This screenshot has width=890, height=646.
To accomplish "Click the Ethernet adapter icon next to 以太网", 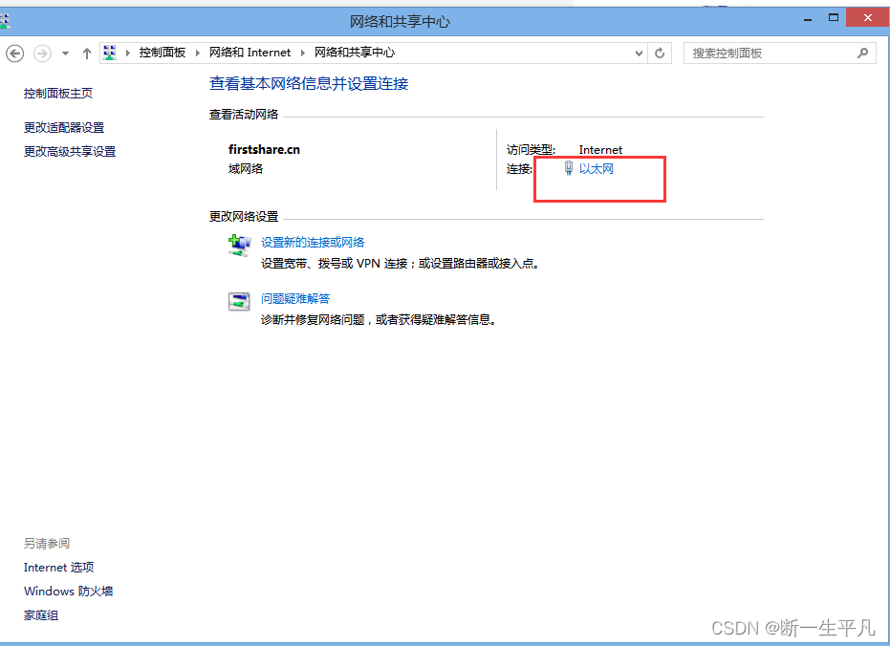I will click(568, 166).
